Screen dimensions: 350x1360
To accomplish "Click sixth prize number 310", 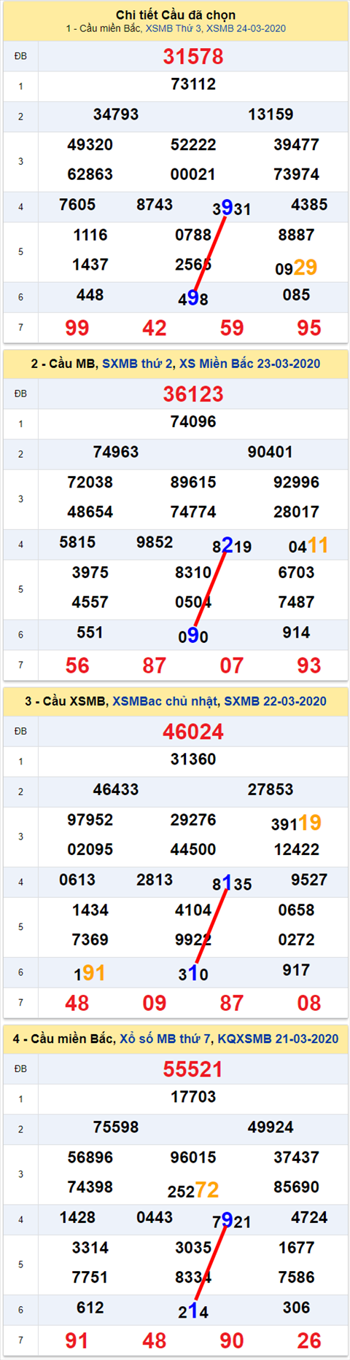I will click(x=193, y=973).
